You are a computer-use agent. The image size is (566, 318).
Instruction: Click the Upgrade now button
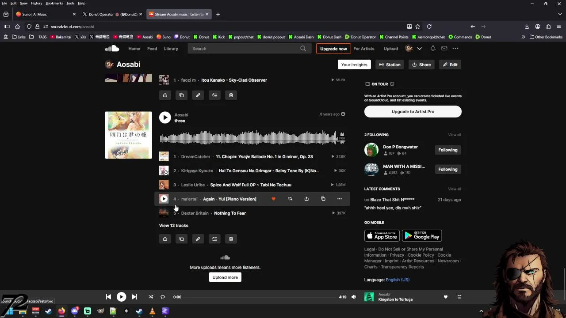pyautogui.click(x=333, y=49)
